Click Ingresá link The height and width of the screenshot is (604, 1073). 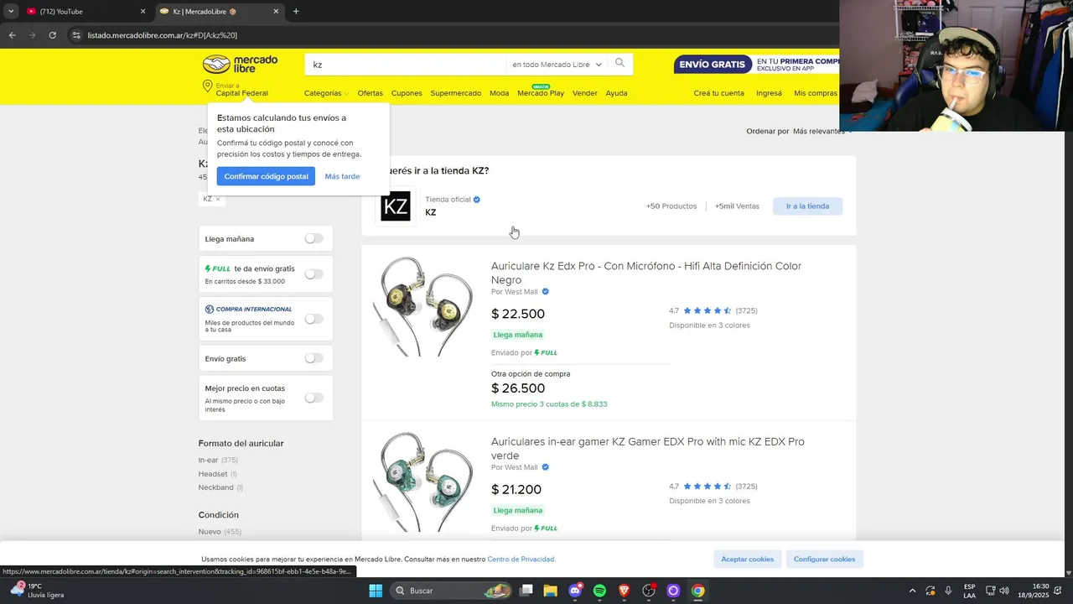click(x=769, y=93)
